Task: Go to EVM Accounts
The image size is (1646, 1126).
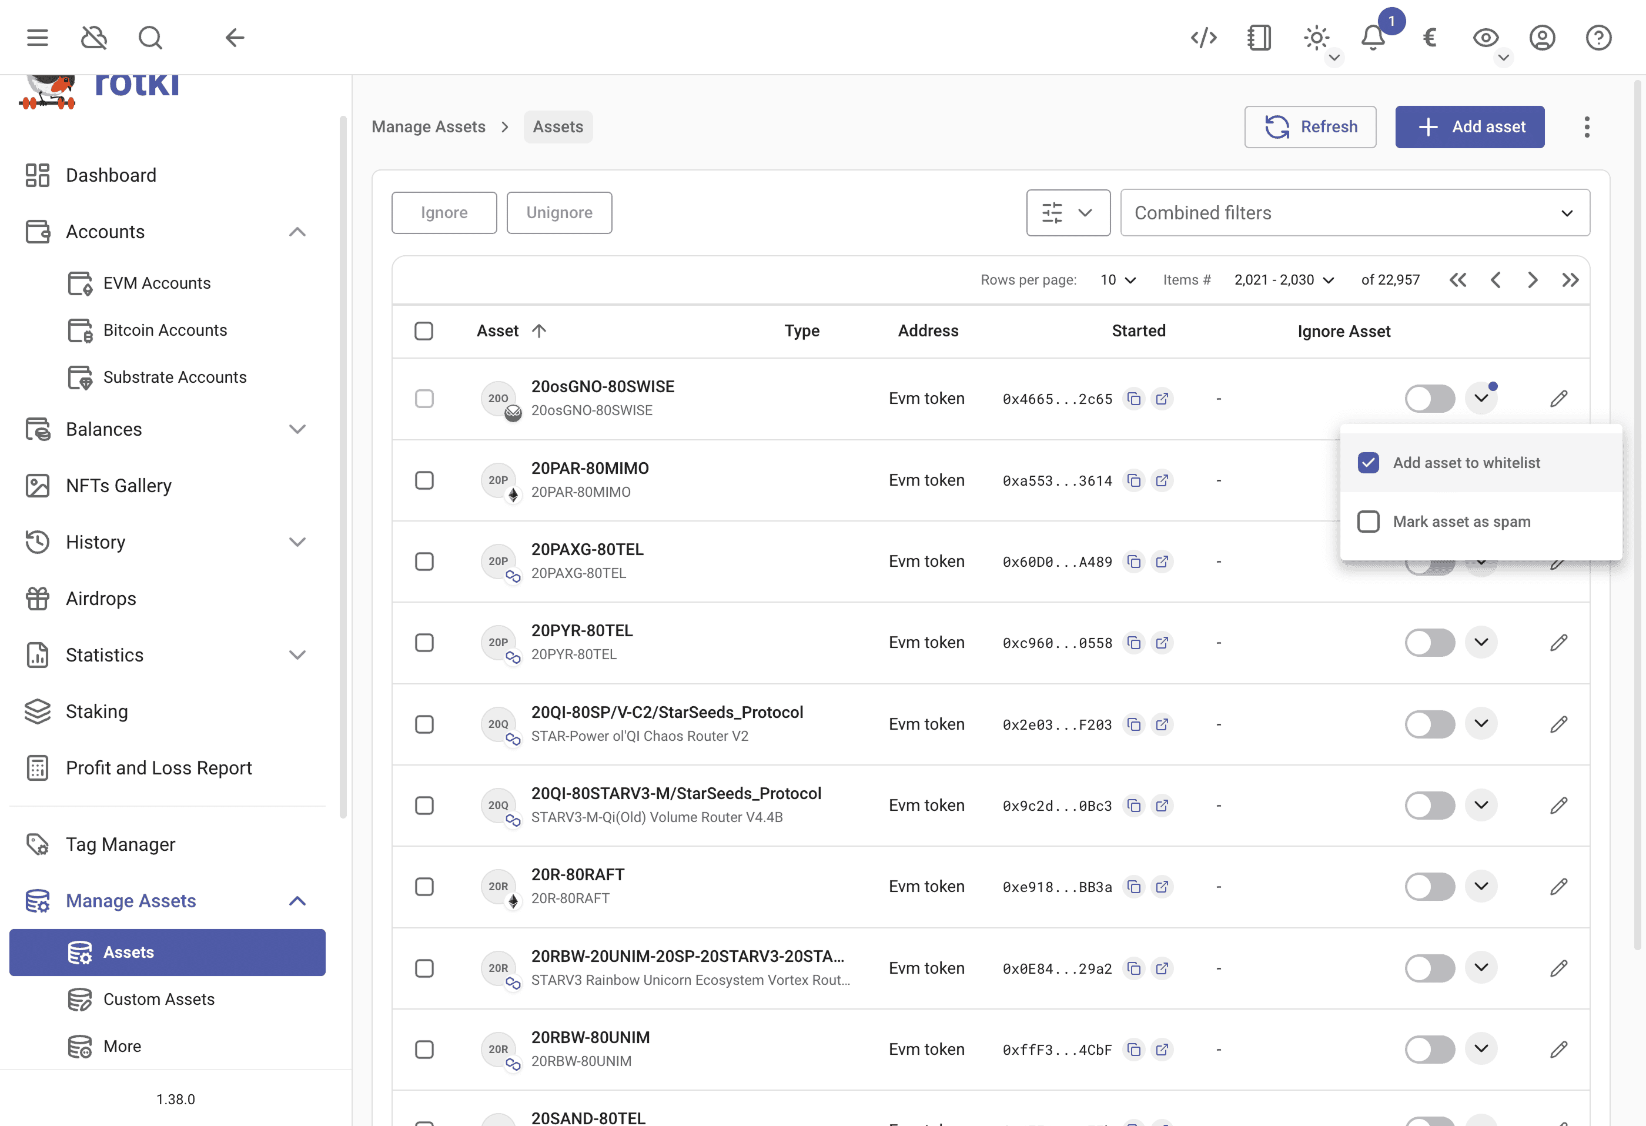Action: pyautogui.click(x=167, y=283)
